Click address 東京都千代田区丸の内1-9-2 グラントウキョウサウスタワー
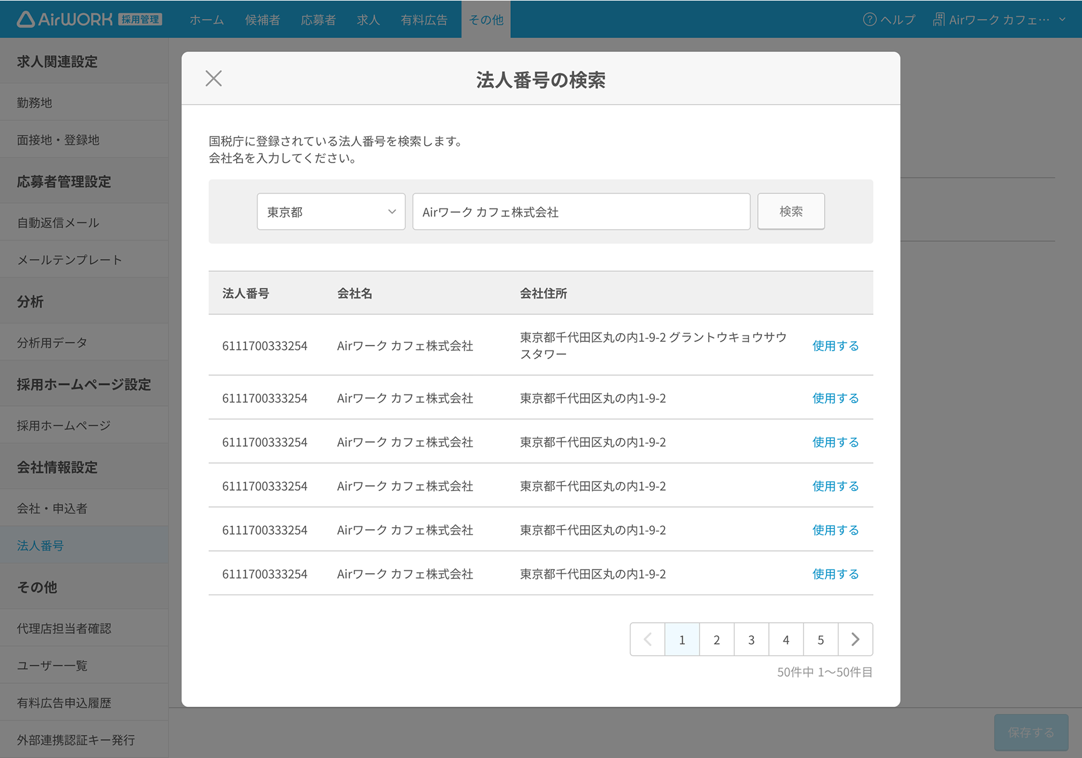 (653, 346)
